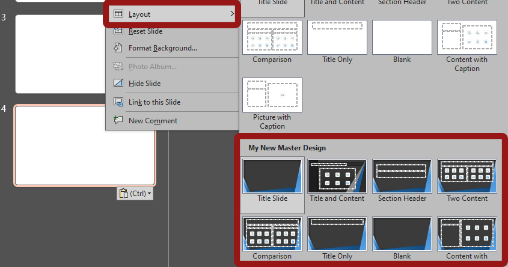Apply My New Master Comparison layout
Screen dimensions: 508x267
tap(272, 239)
